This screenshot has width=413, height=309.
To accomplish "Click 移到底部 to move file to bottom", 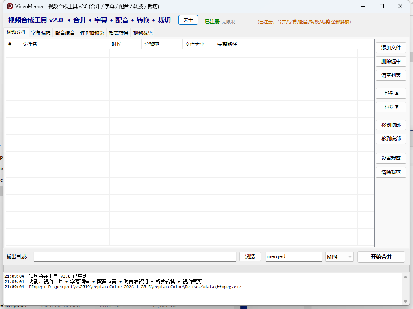I will [391, 139].
